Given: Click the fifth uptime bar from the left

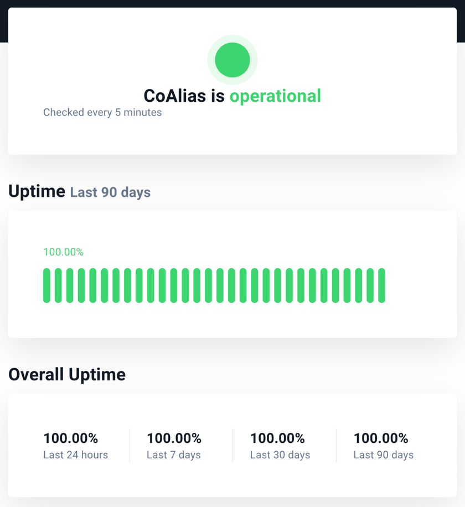Looking at the screenshot, I should pyautogui.click(x=93, y=285).
